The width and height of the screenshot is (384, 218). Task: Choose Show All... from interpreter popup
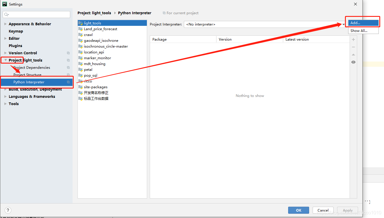pos(363,30)
